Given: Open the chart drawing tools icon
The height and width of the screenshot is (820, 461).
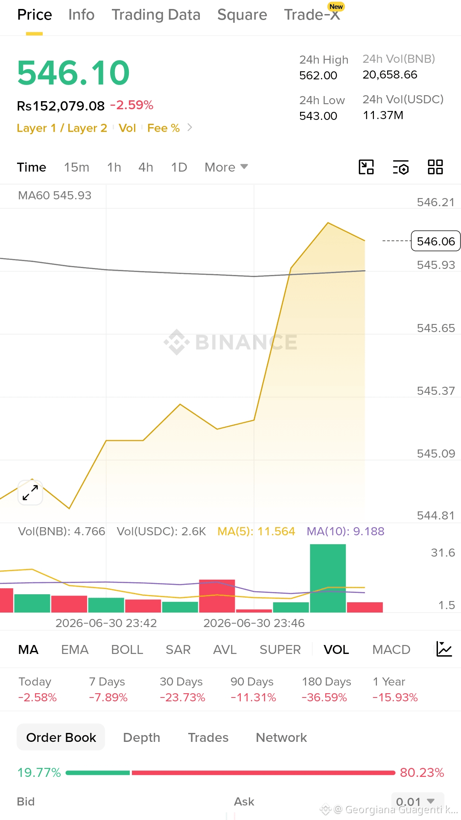Looking at the screenshot, I should [x=366, y=167].
